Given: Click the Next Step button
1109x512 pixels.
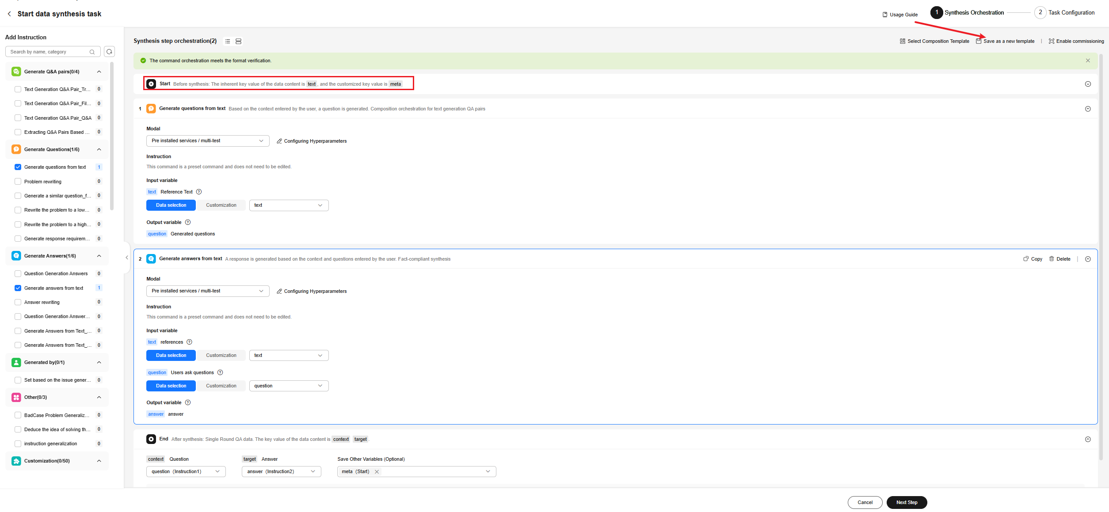Looking at the screenshot, I should tap(907, 502).
